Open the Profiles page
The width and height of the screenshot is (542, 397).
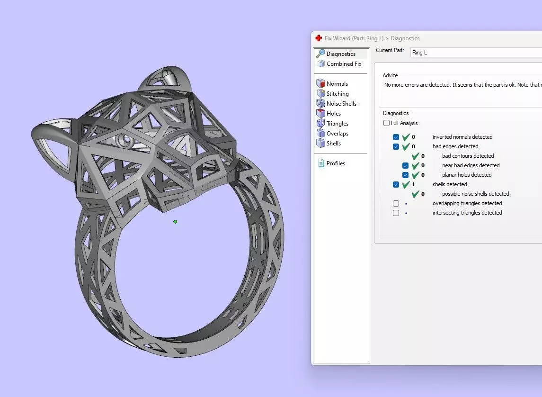coord(336,163)
